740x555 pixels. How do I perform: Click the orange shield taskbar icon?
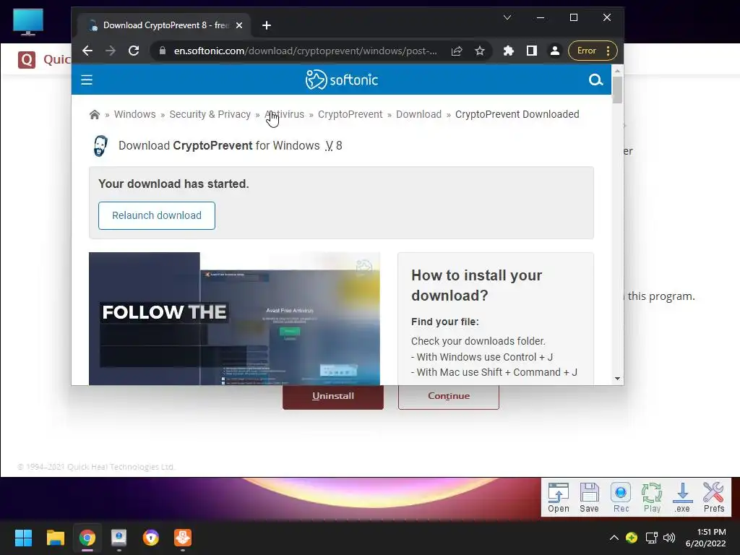151,538
